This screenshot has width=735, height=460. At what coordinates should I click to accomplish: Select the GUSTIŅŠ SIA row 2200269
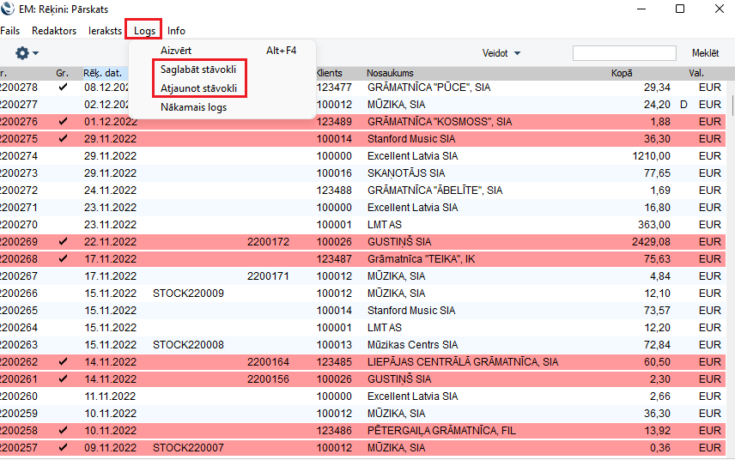(x=399, y=242)
